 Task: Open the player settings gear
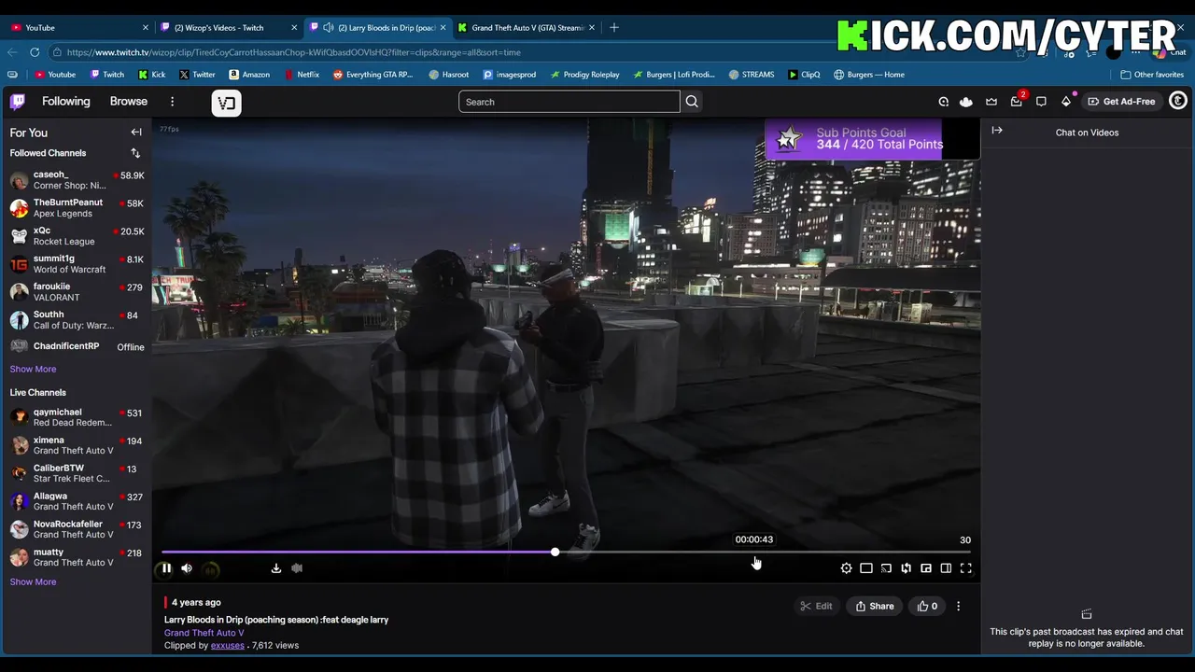coord(846,568)
